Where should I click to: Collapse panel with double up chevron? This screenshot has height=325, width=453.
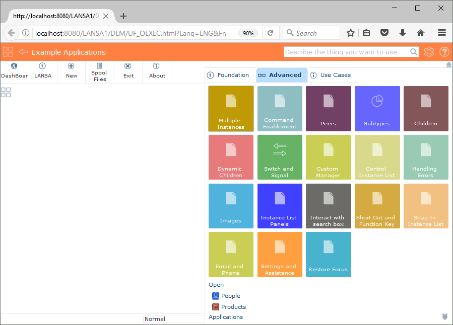click(x=448, y=65)
